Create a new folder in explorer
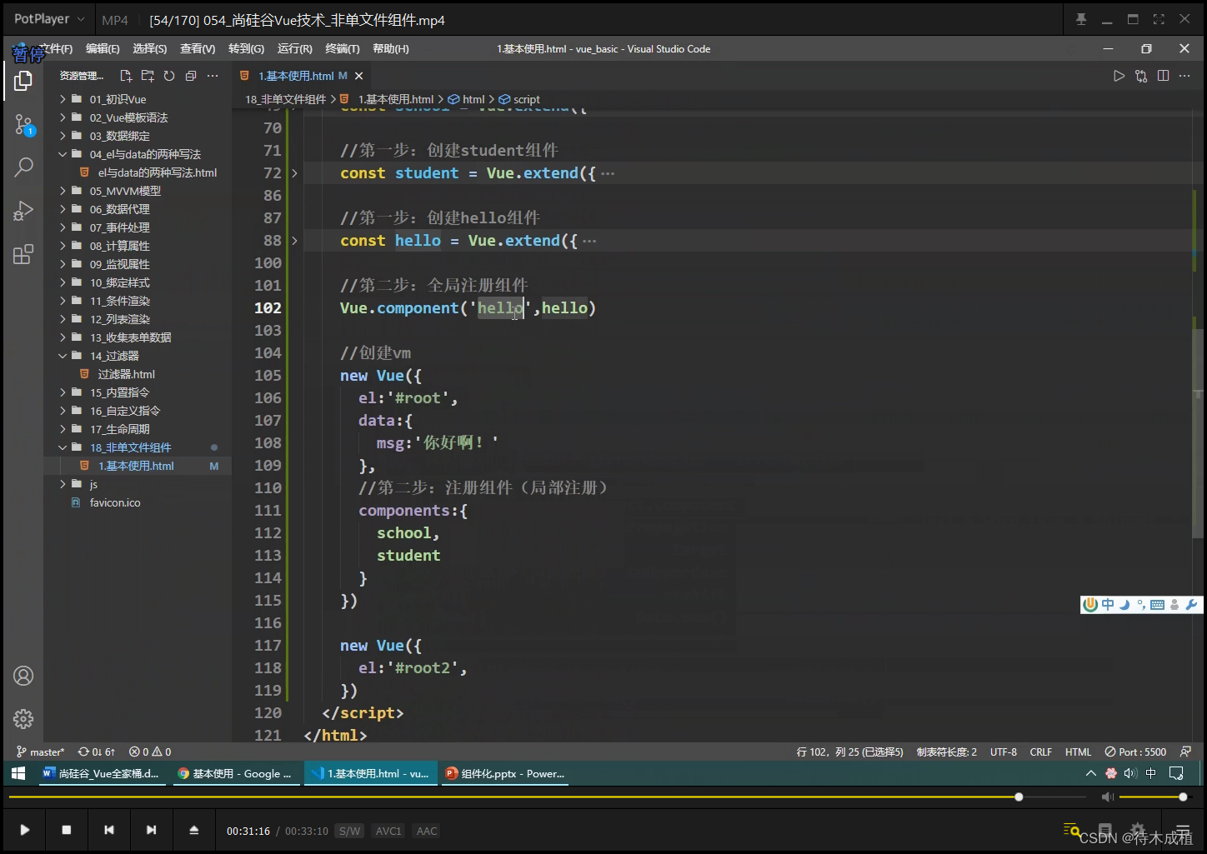 [x=148, y=76]
